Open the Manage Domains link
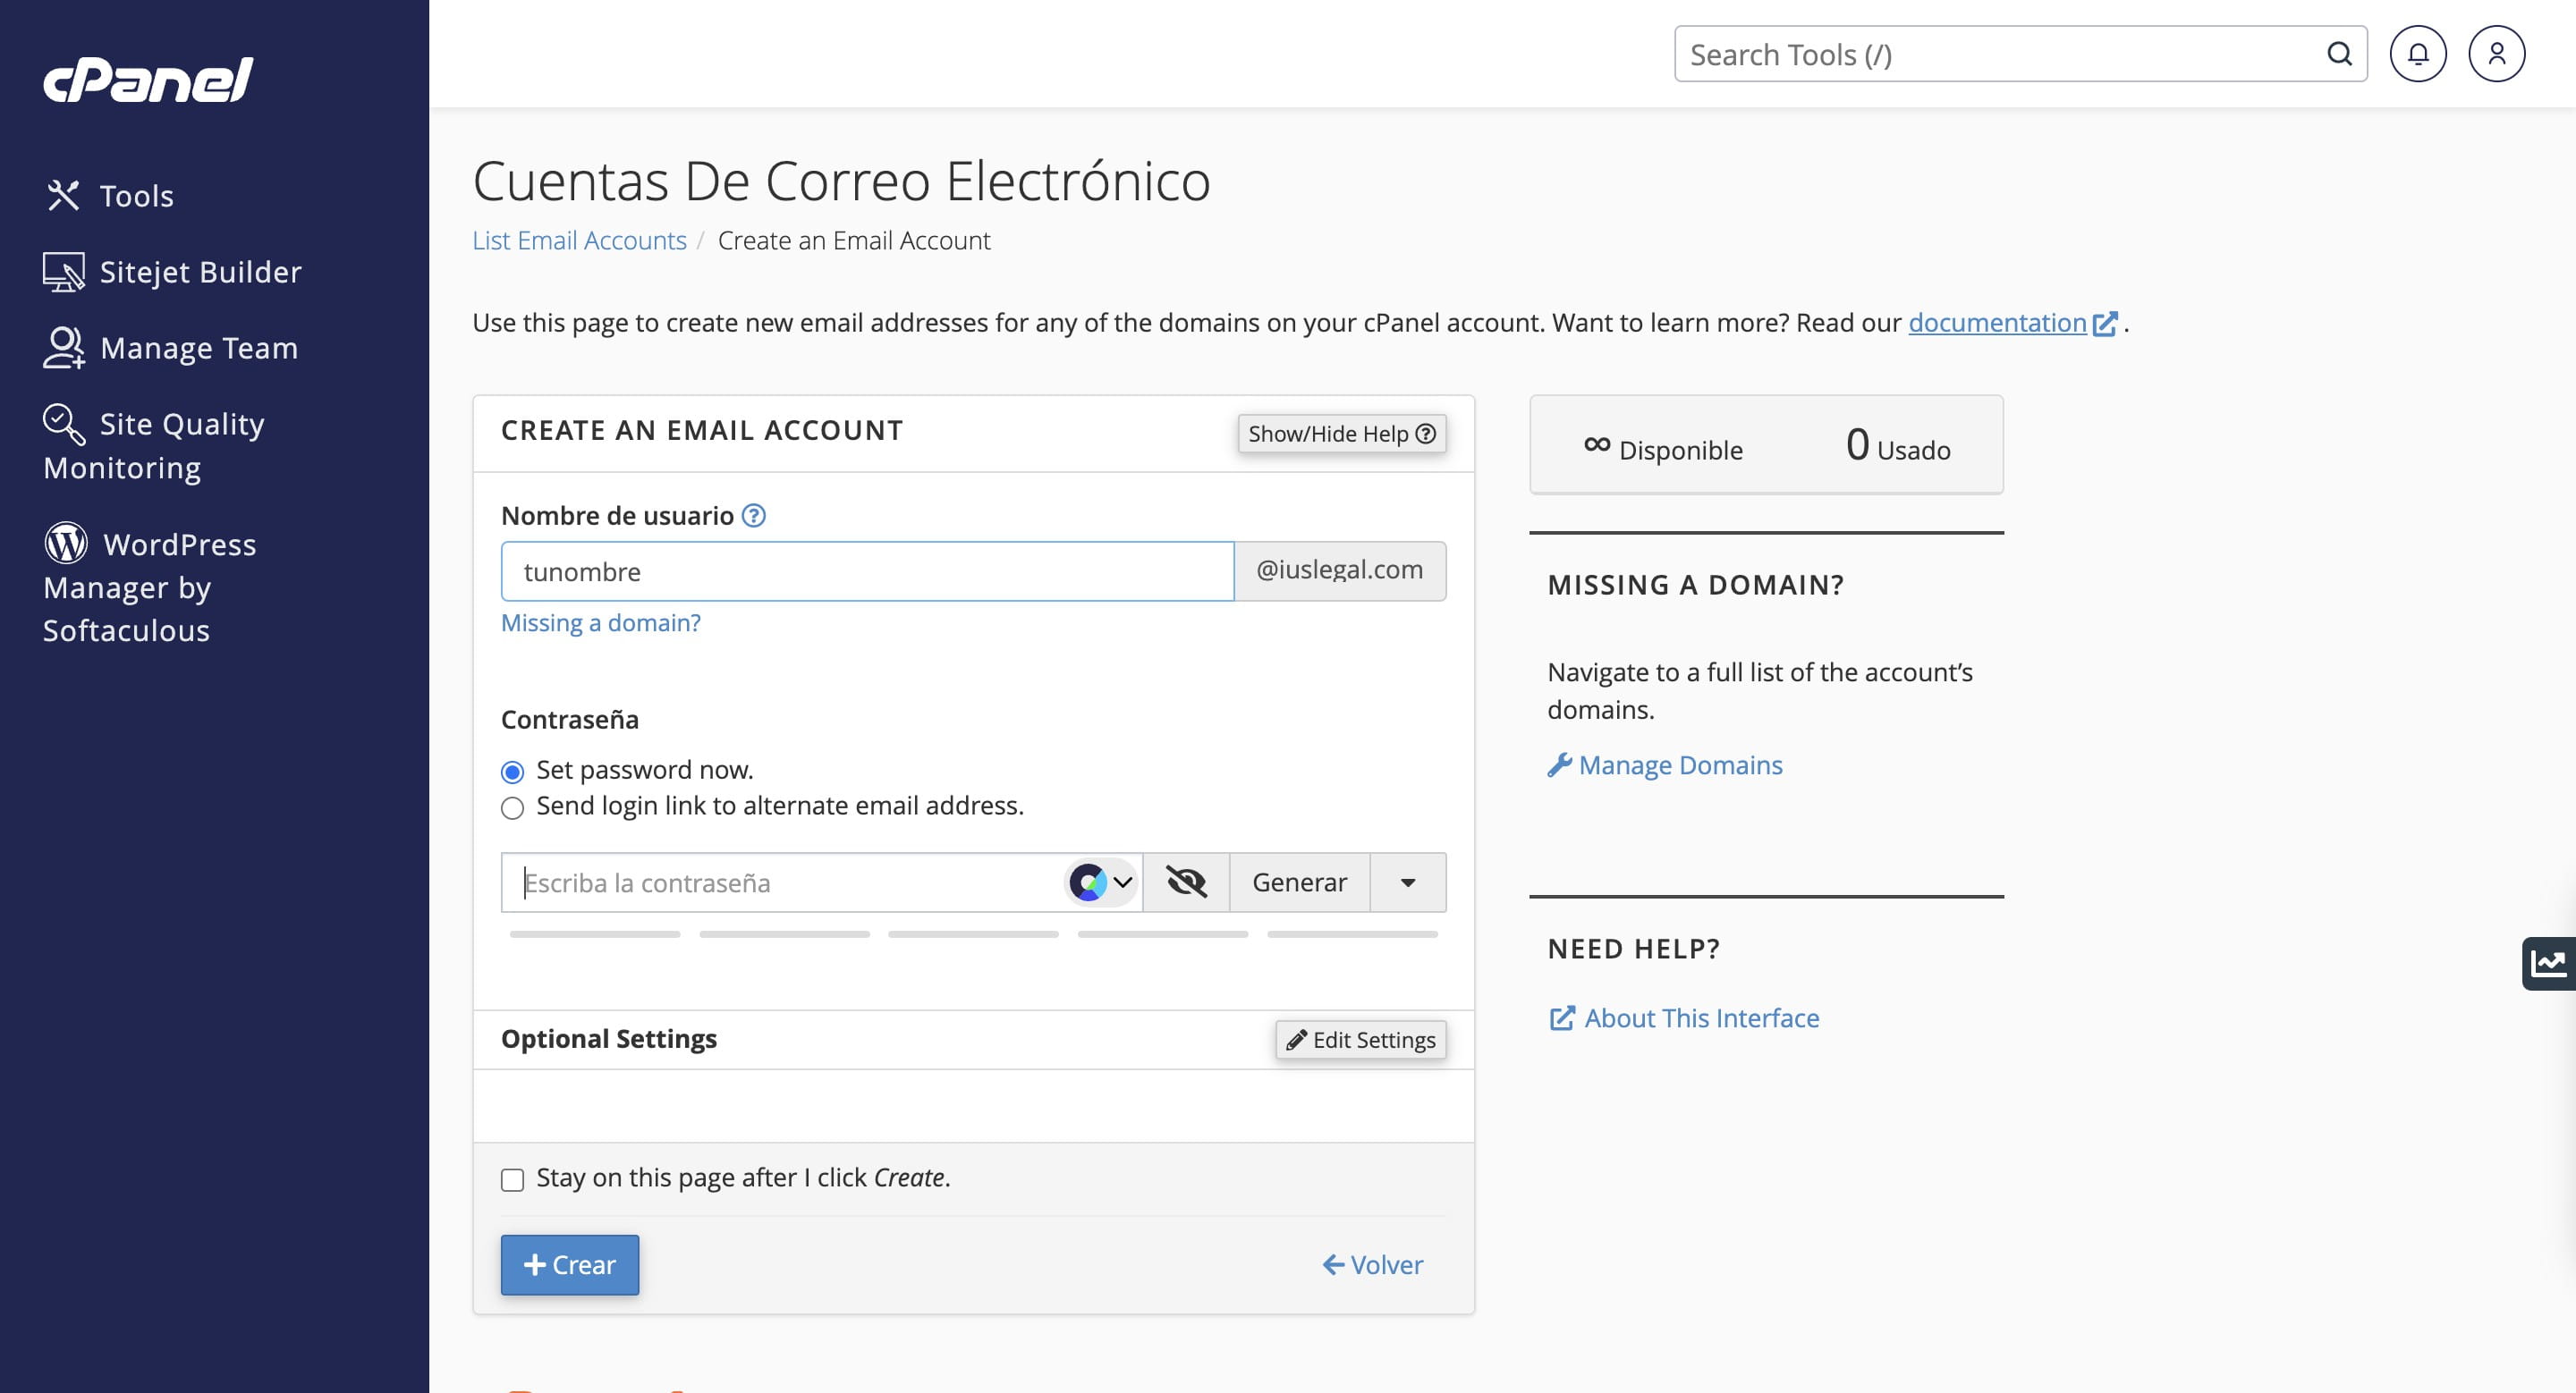Screen dimensions: 2576x1393 click(x=1680, y=764)
